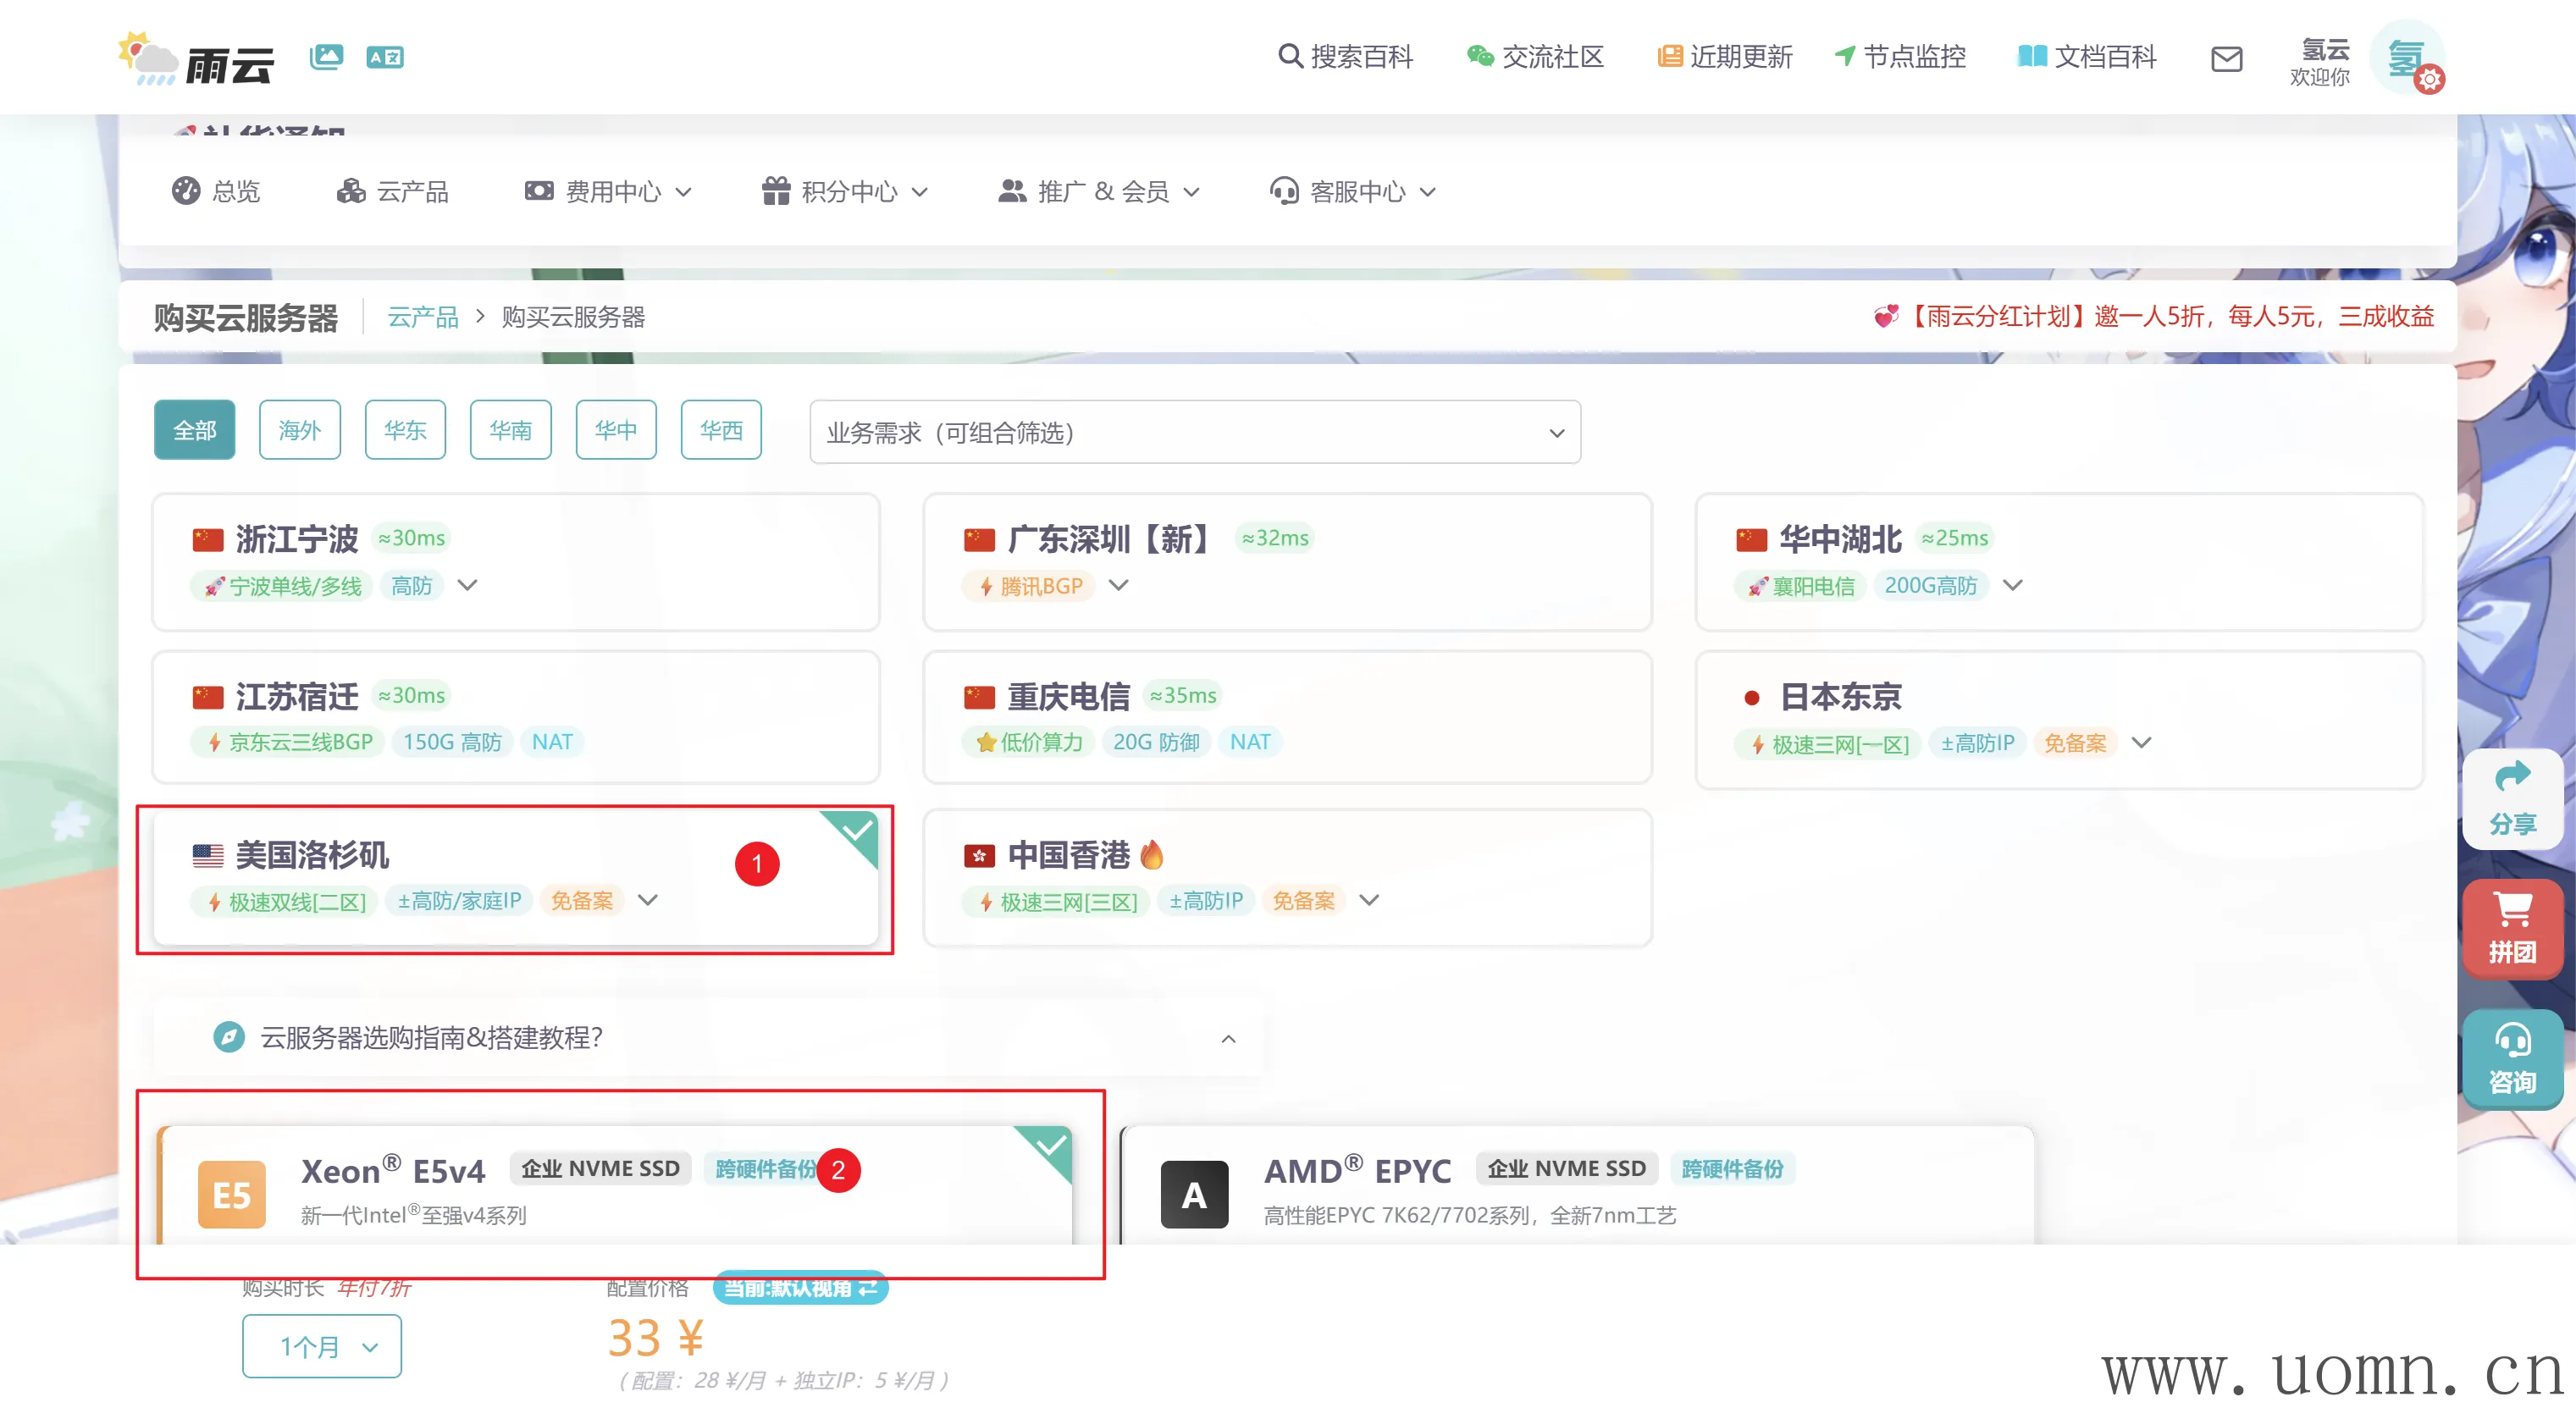
Task: Switch to the 海外 region tab
Action: tap(299, 430)
